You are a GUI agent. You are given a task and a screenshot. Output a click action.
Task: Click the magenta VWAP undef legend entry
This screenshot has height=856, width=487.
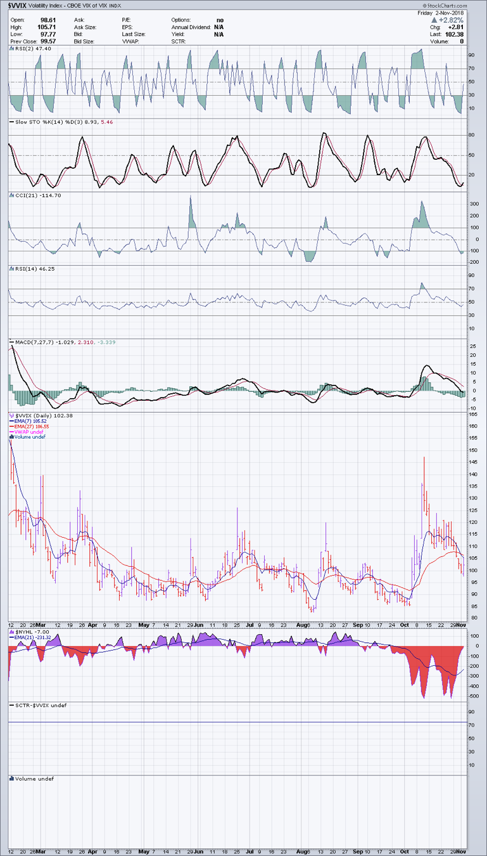[30, 431]
